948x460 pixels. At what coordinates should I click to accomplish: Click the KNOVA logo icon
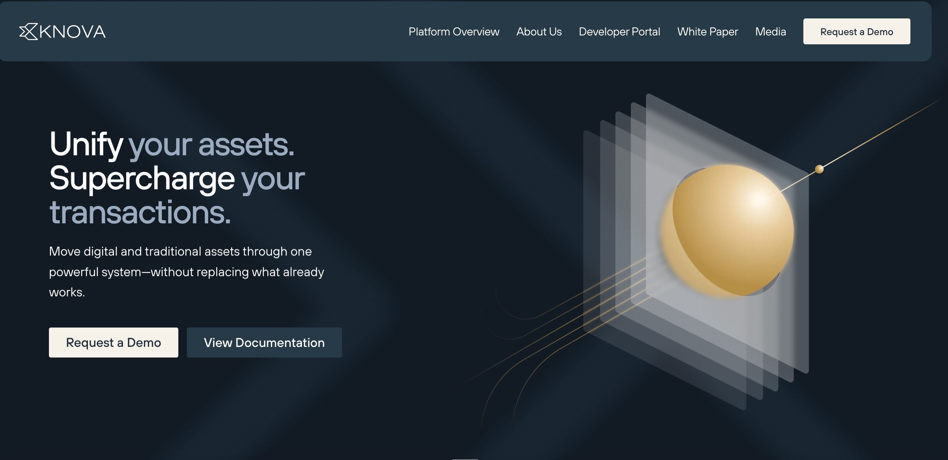pyautogui.click(x=28, y=32)
